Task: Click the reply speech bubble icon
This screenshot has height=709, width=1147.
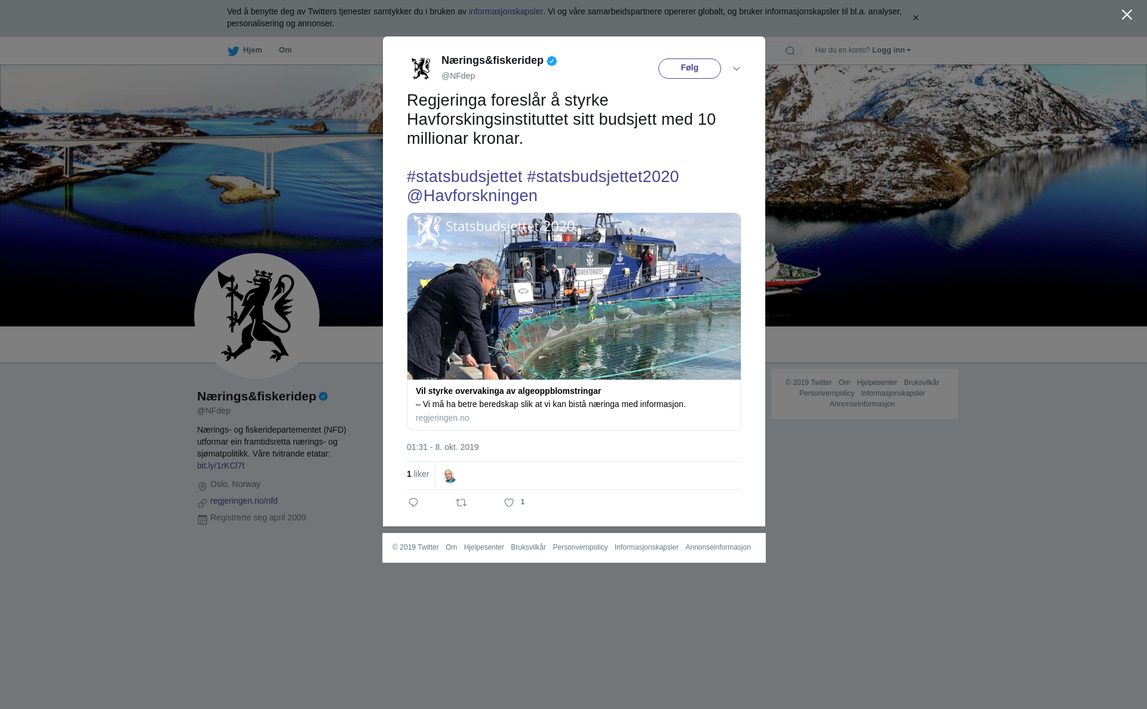Action: [413, 503]
